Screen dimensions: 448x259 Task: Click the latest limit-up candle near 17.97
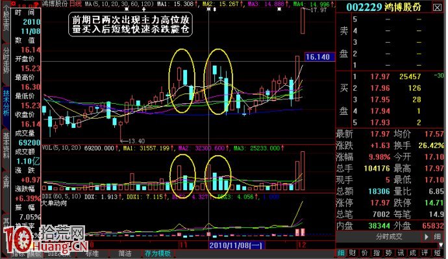(303, 21)
